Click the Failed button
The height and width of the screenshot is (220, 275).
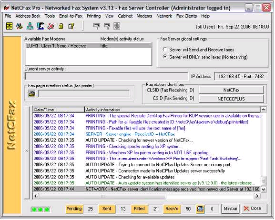pyautogui.click(x=139, y=209)
